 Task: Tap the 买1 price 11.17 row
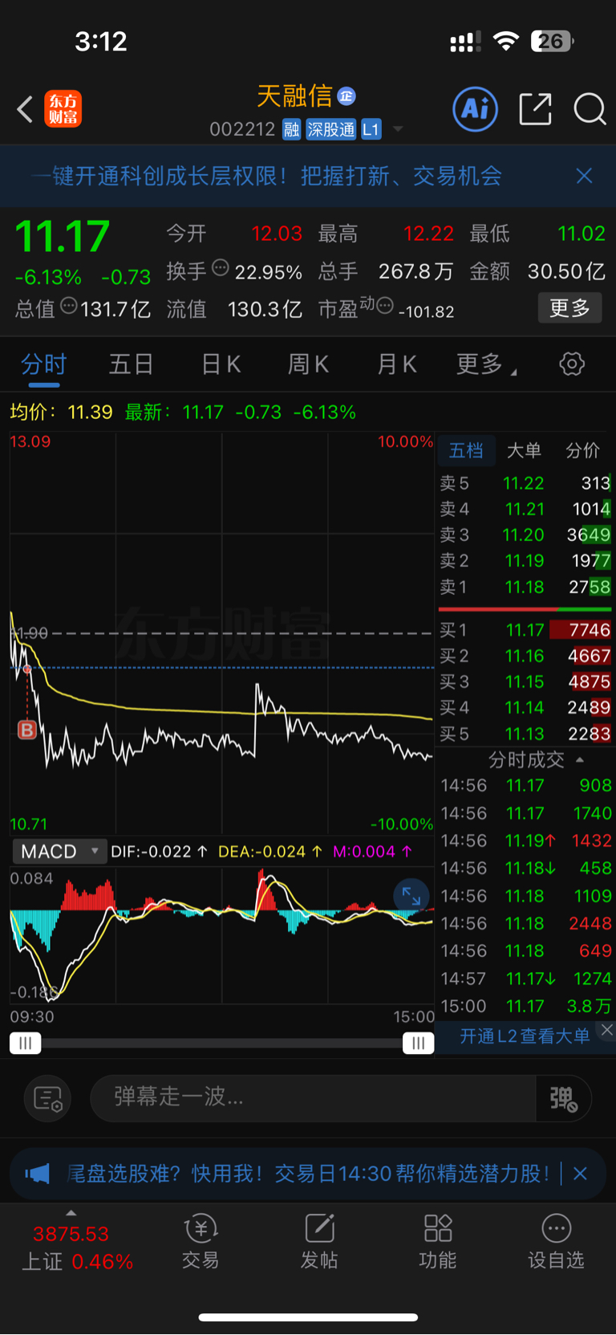[525, 630]
